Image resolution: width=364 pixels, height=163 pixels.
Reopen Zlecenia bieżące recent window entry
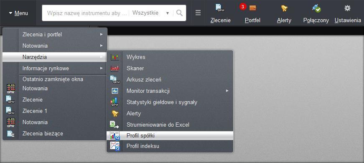[x=55, y=134]
